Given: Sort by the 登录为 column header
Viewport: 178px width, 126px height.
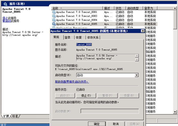Looking at the screenshot, I should click(150, 8).
